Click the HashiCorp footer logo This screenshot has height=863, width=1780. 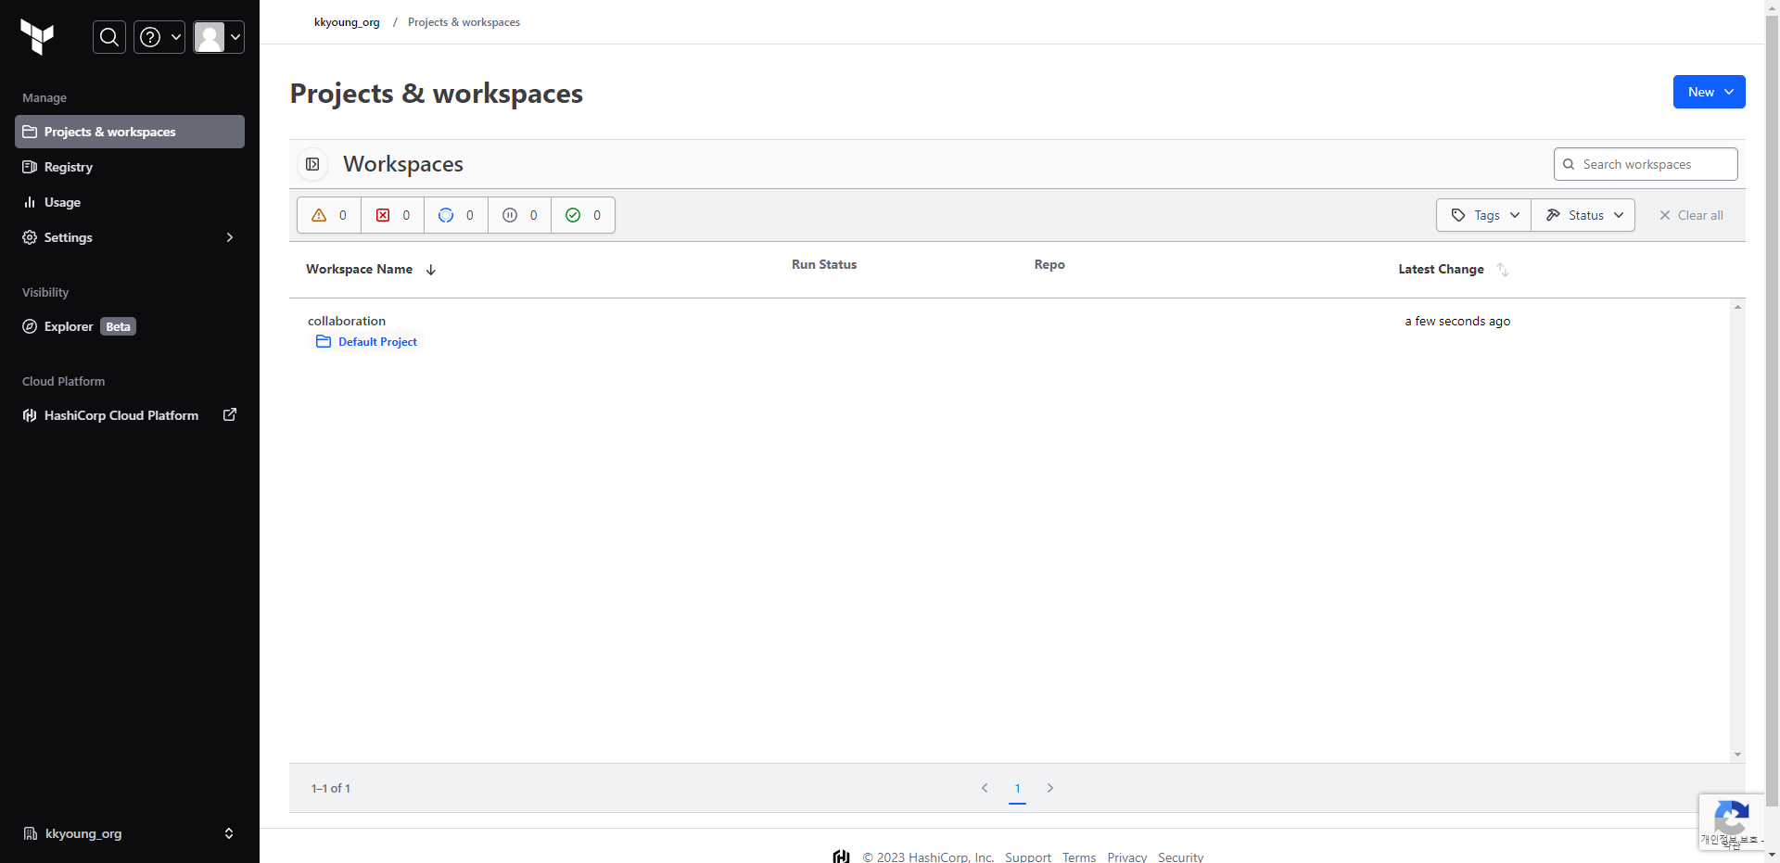point(841,857)
